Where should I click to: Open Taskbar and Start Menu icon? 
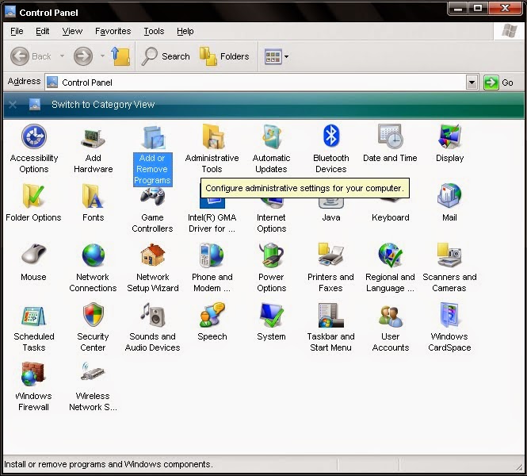tap(331, 315)
